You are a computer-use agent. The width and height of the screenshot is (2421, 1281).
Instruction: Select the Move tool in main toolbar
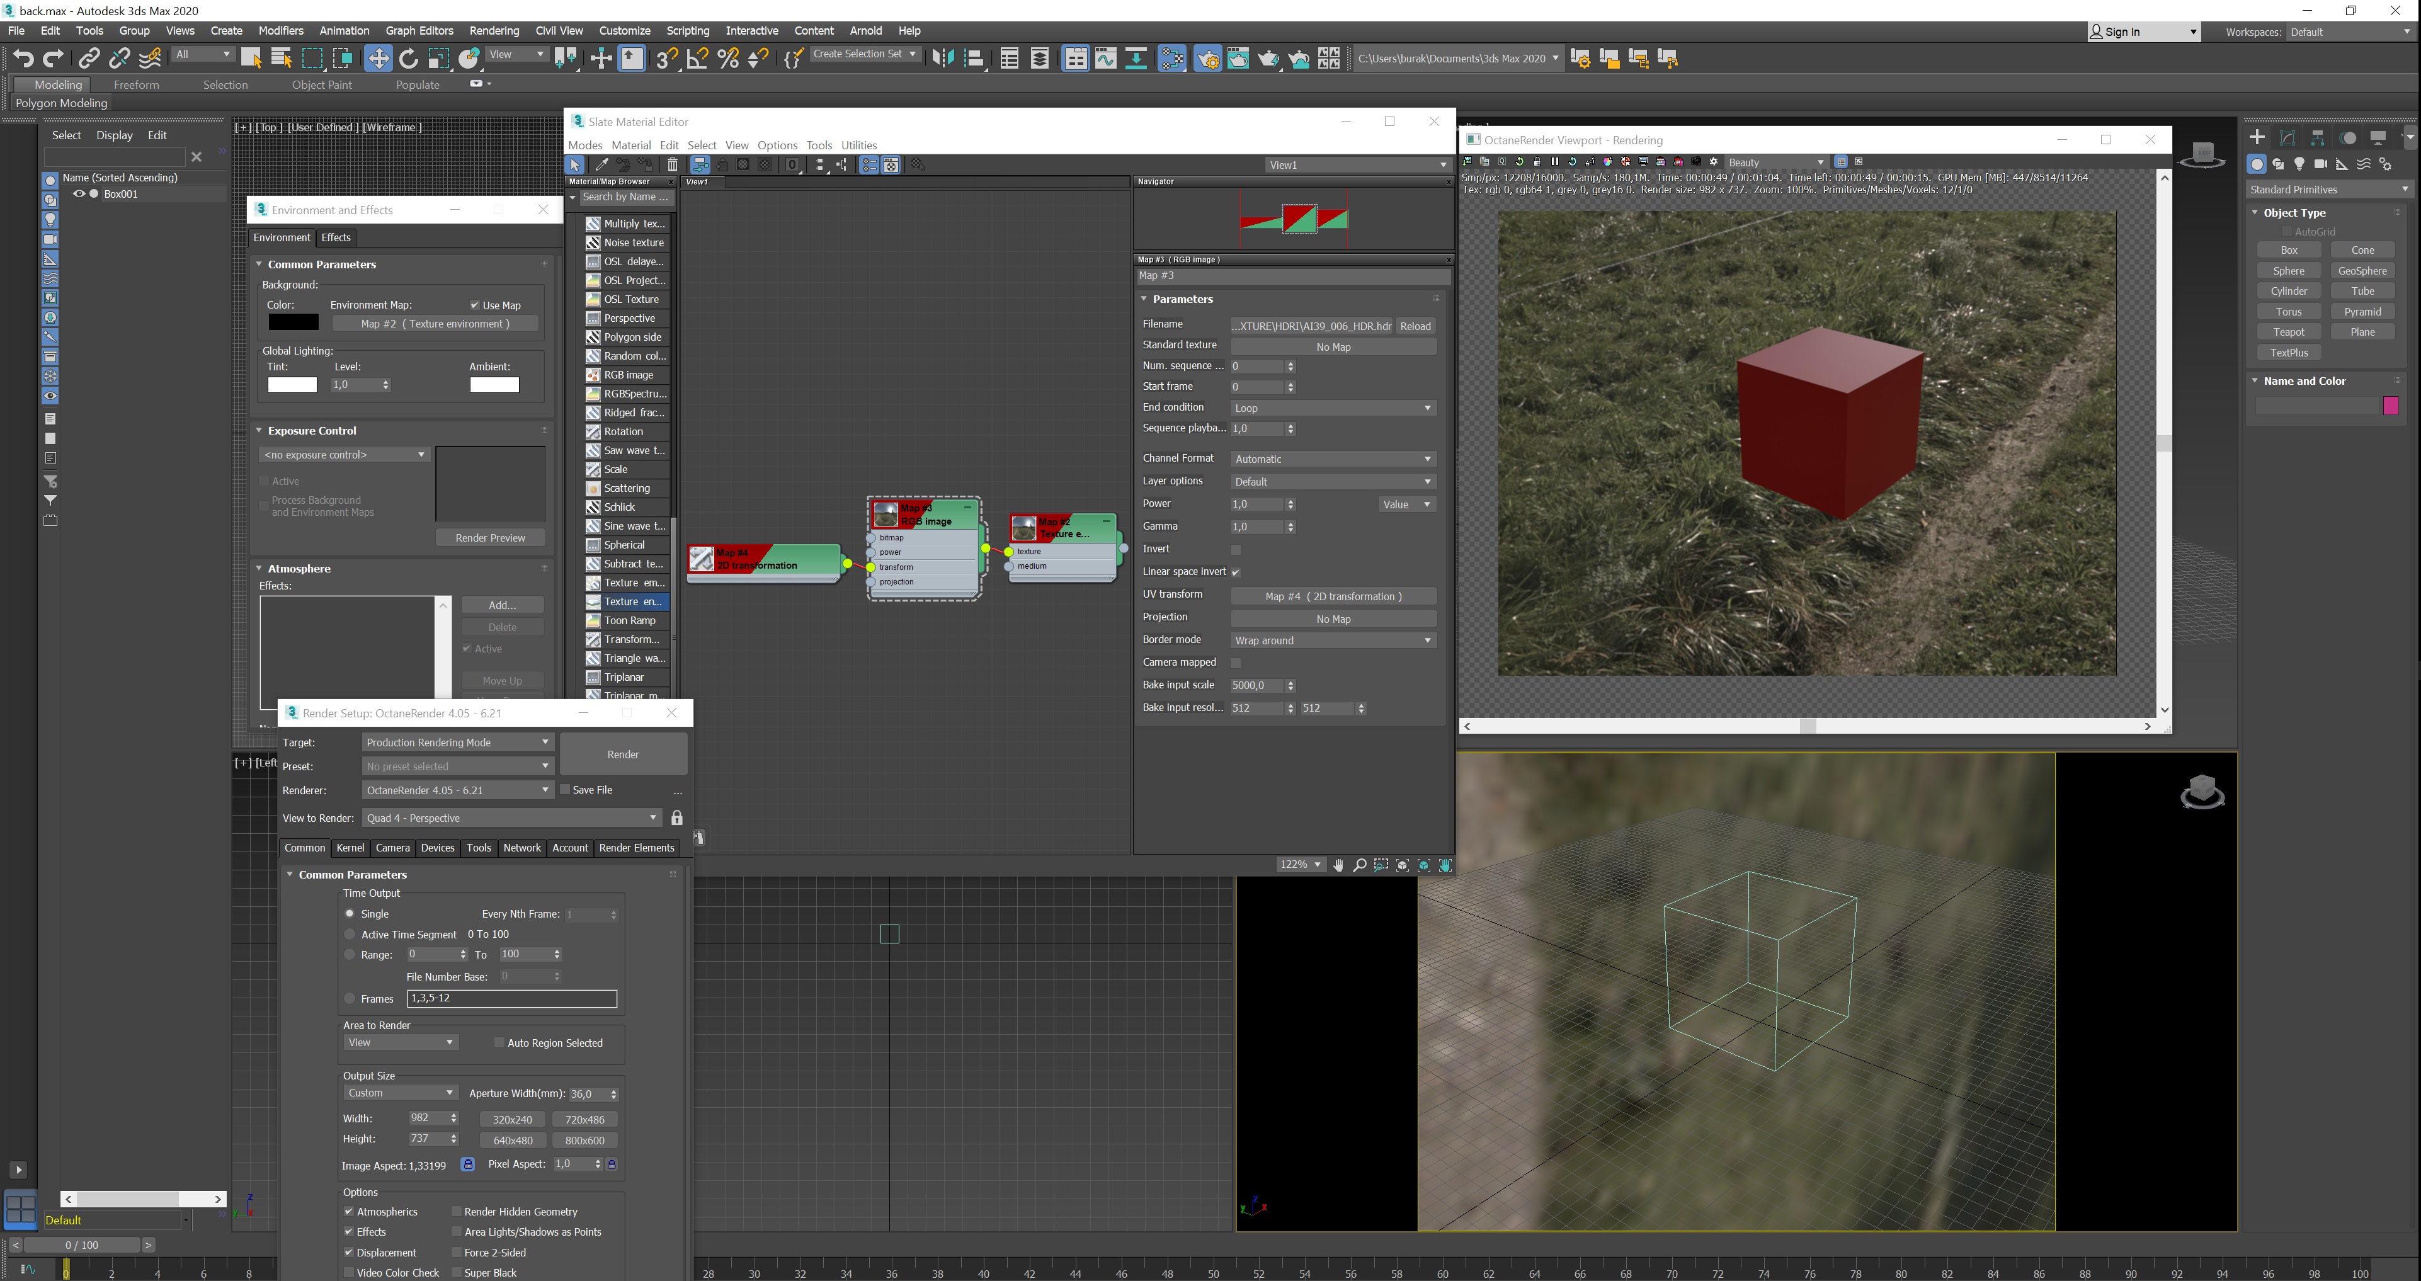coord(378,59)
